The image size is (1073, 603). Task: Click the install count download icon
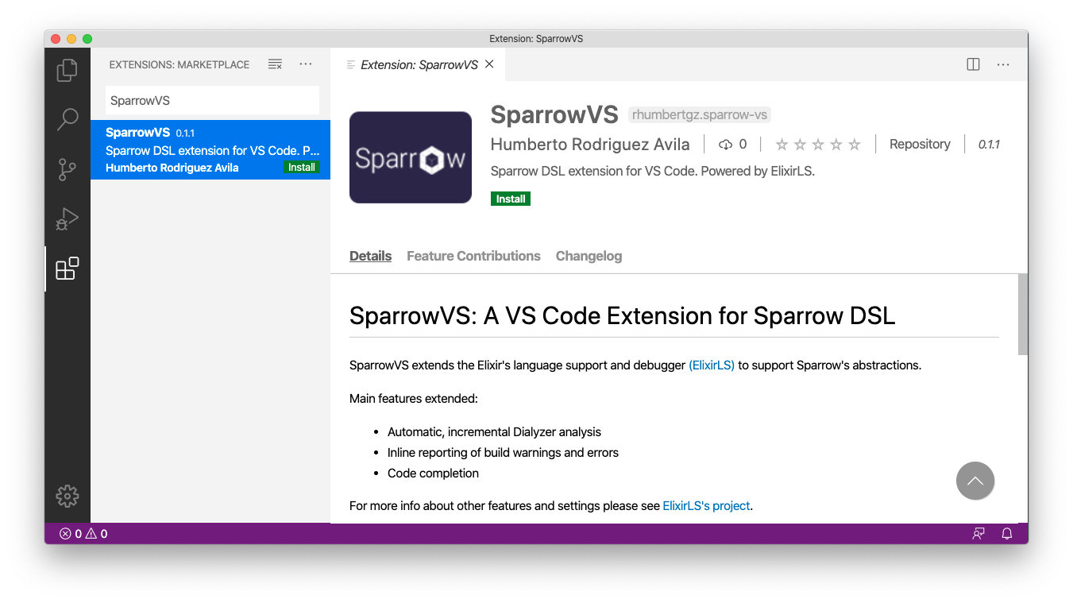pos(724,145)
